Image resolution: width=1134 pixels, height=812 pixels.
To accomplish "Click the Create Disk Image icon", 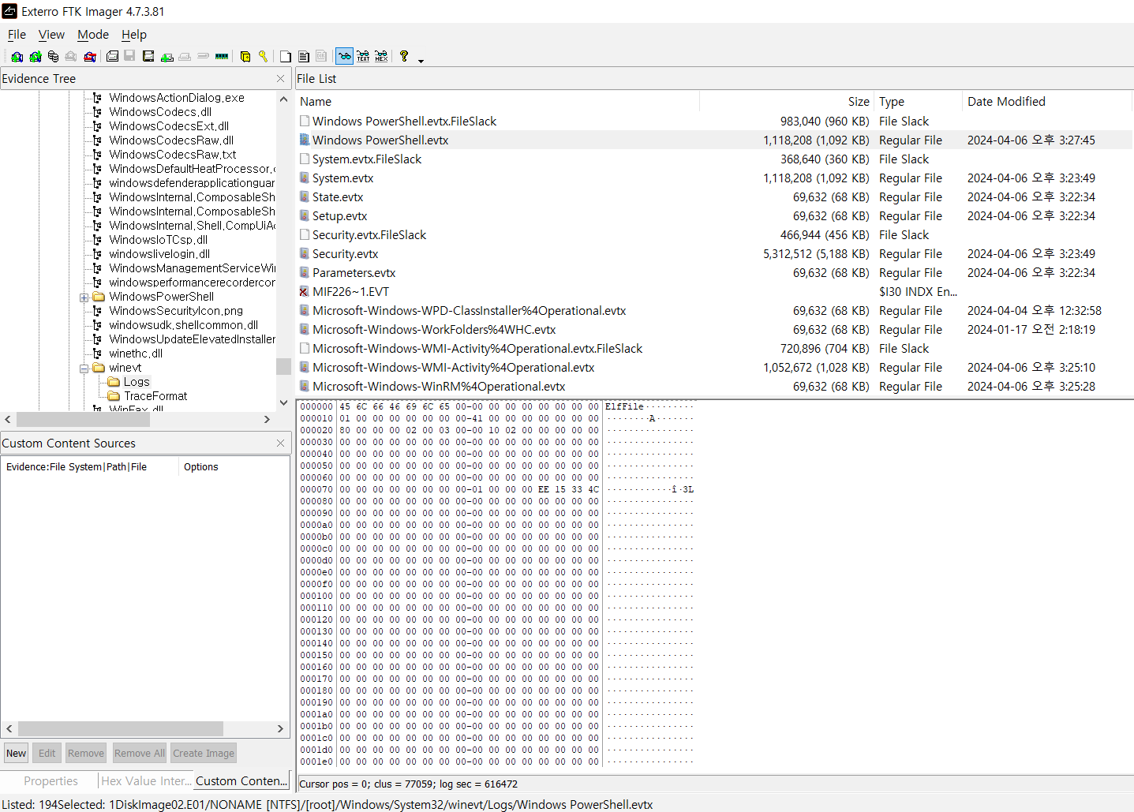I will pos(112,56).
